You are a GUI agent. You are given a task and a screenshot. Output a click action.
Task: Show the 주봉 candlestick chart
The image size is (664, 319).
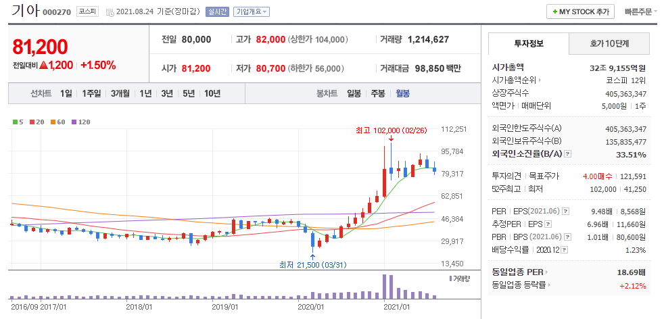pos(378,93)
